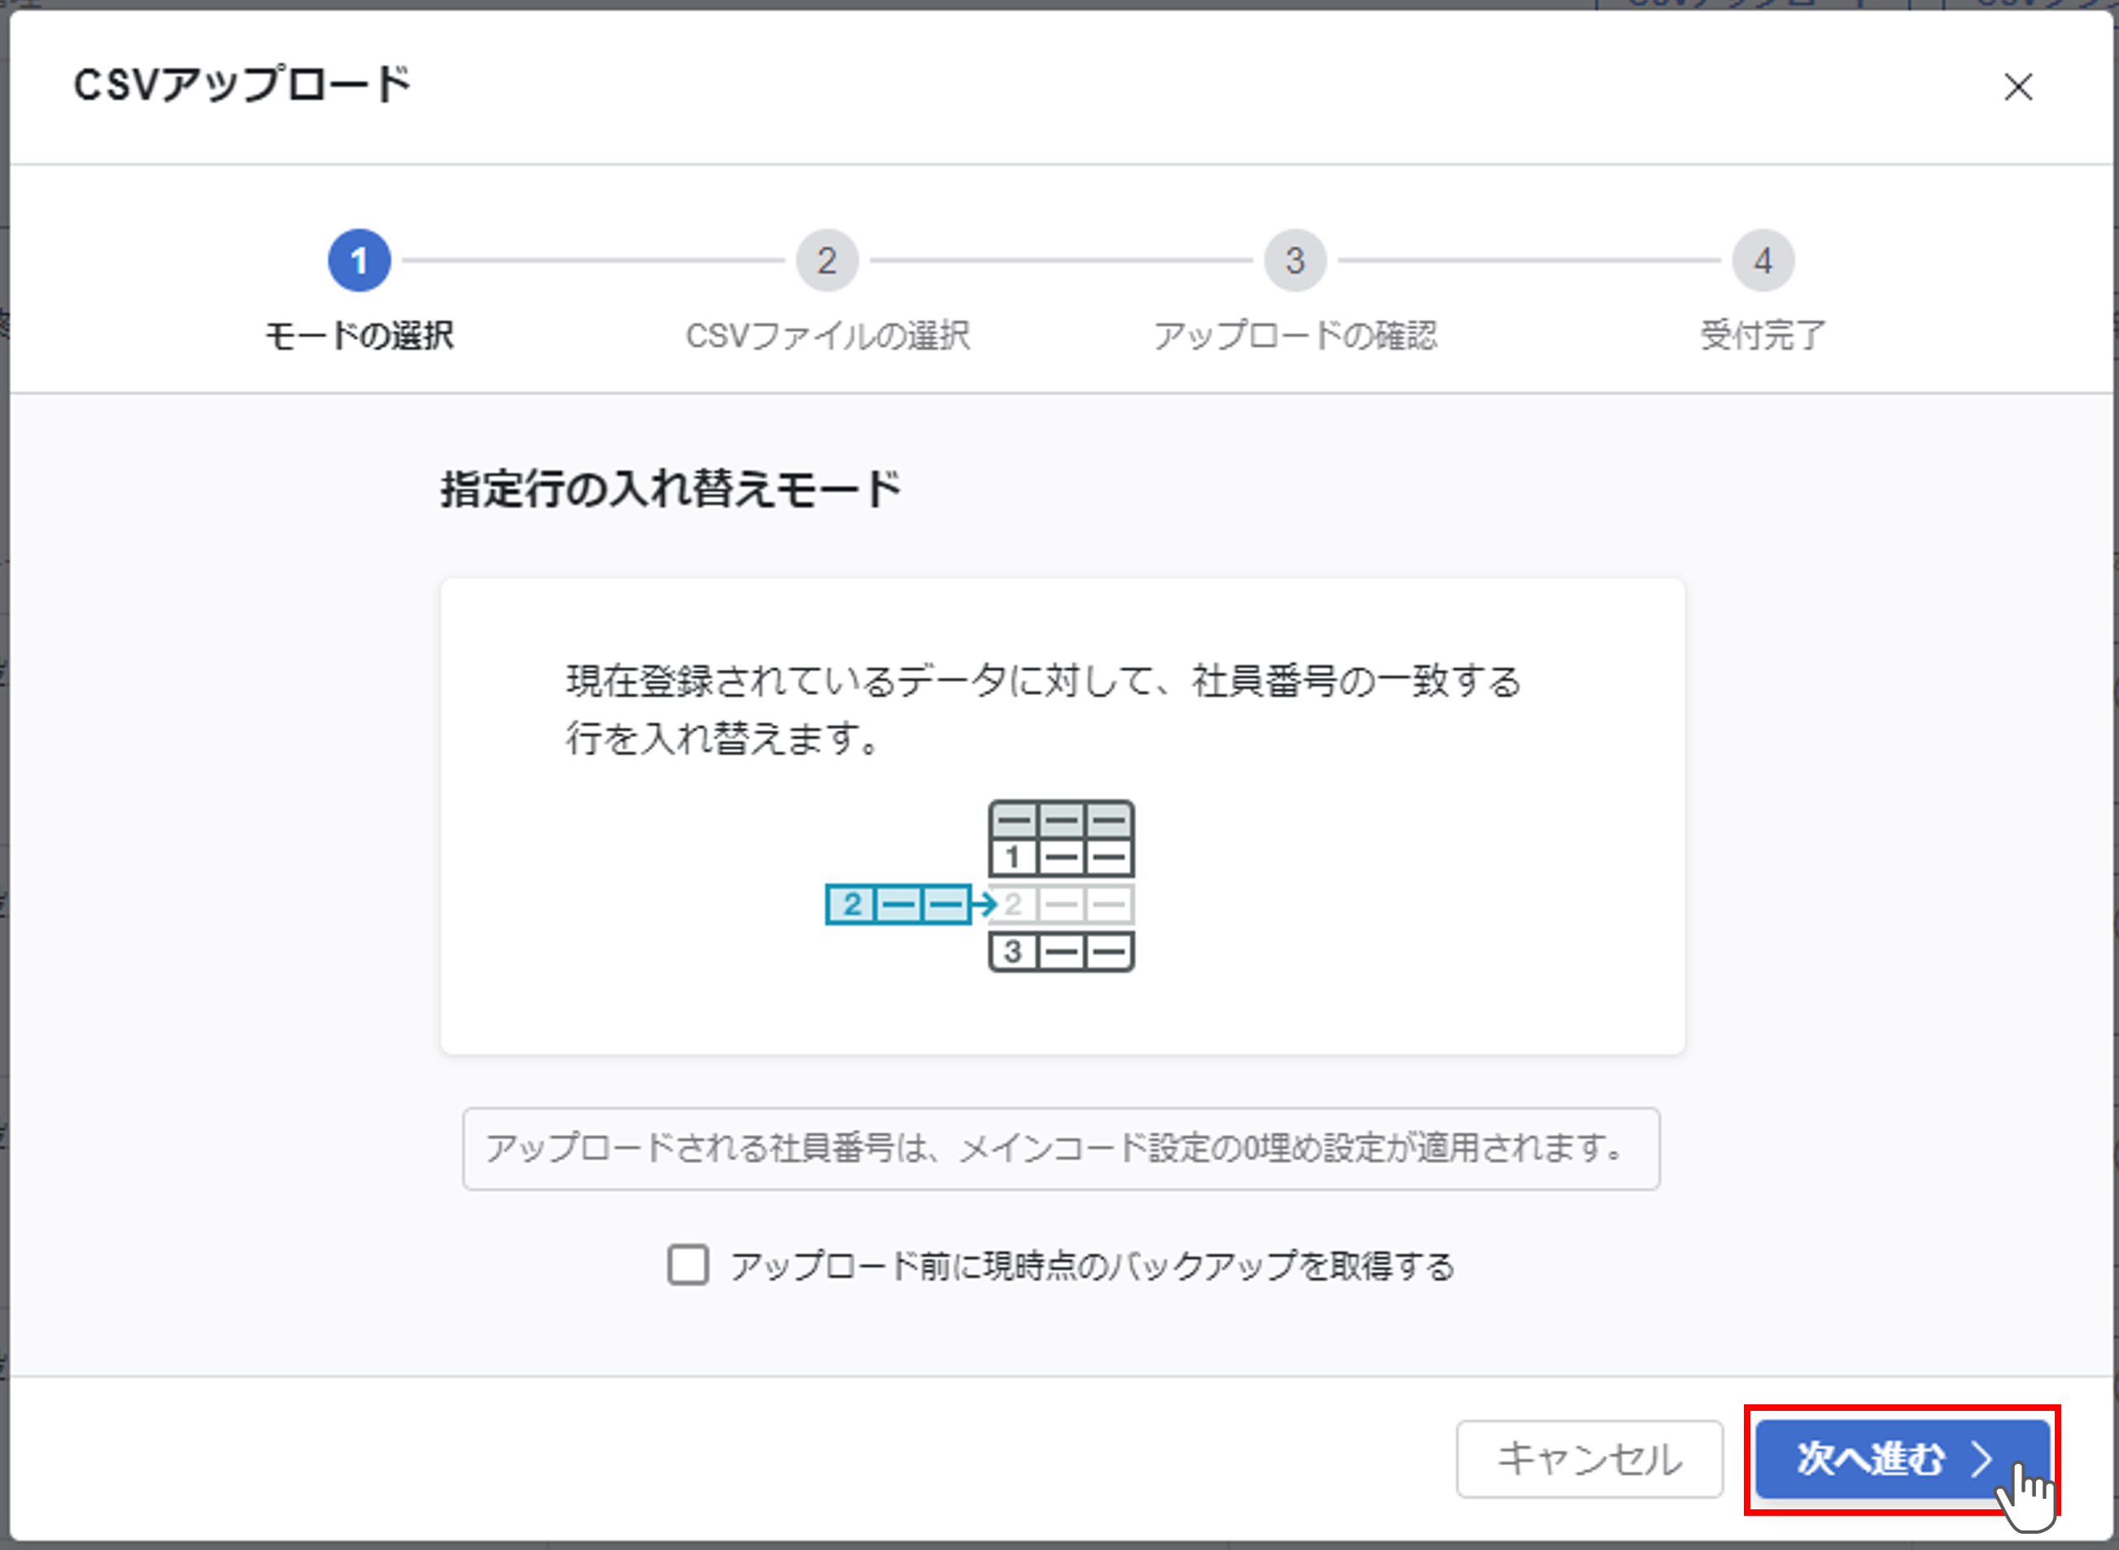Click the progress line between steps 1 and 2

[593, 261]
